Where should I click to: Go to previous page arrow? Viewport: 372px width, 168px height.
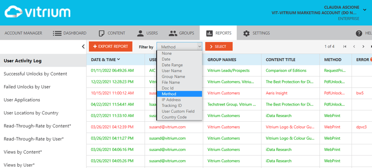pyautogui.click(x=354, y=47)
